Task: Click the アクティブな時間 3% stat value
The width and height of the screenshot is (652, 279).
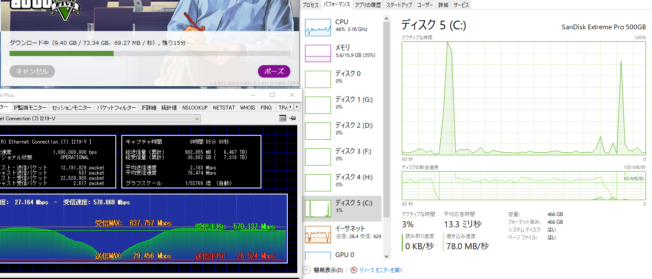Action: [x=407, y=224]
